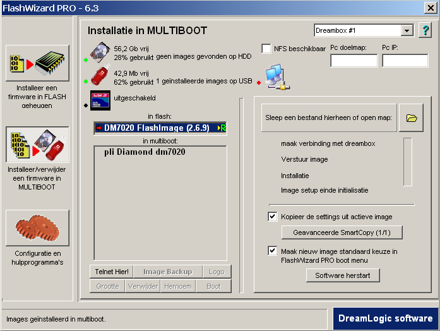Click 'Image setup einde initialisatie' step text
The image size is (440, 331).
[324, 190]
